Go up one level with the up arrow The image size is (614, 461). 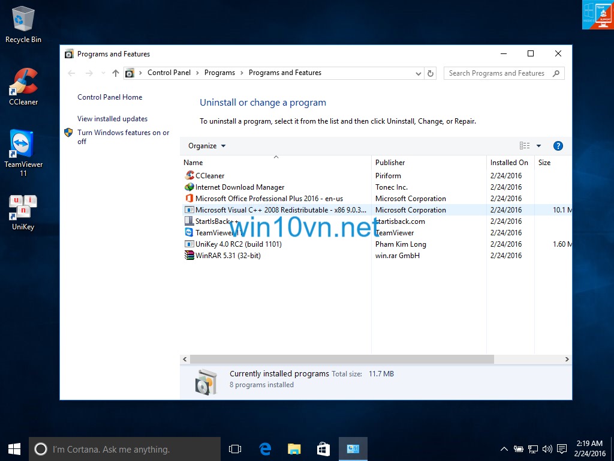116,73
